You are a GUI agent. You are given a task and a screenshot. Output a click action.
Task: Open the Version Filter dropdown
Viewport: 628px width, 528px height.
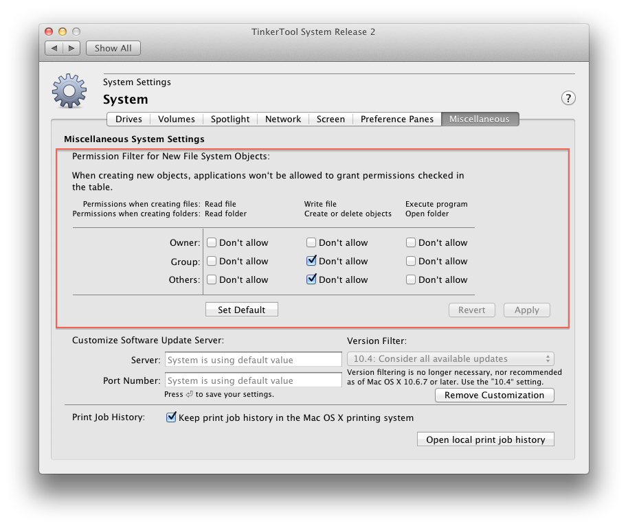(451, 358)
